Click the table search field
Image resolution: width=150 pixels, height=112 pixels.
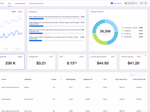137,75
